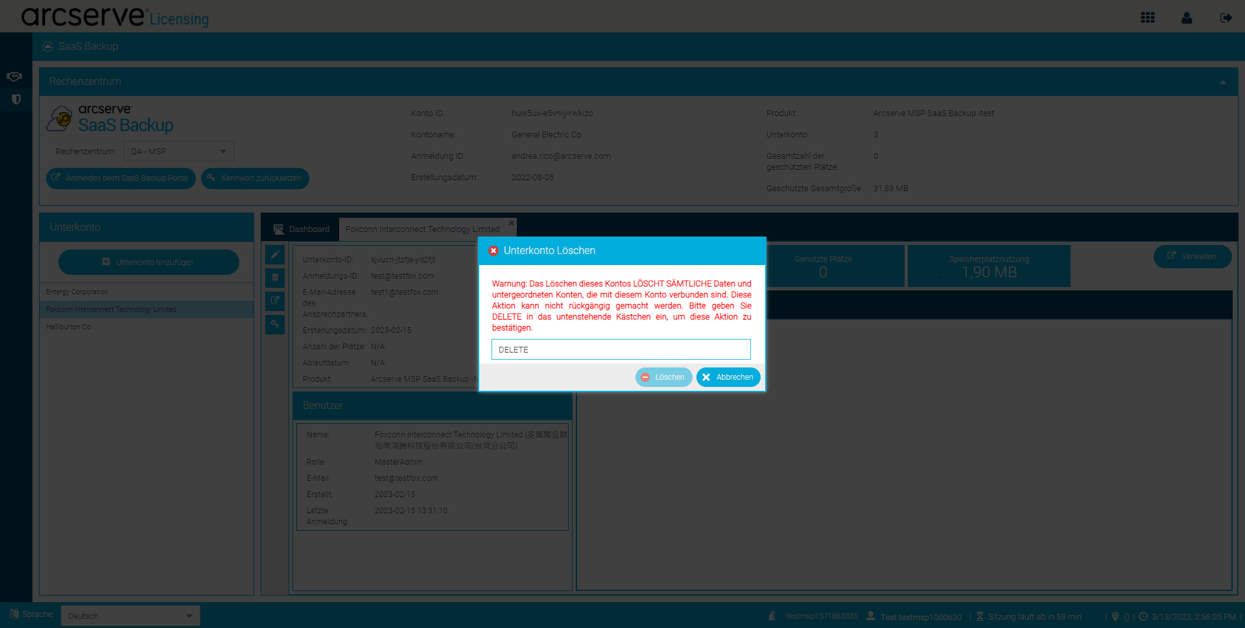The height and width of the screenshot is (628, 1245).
Task: Click the DELETE confirmation input field
Action: [621, 349]
